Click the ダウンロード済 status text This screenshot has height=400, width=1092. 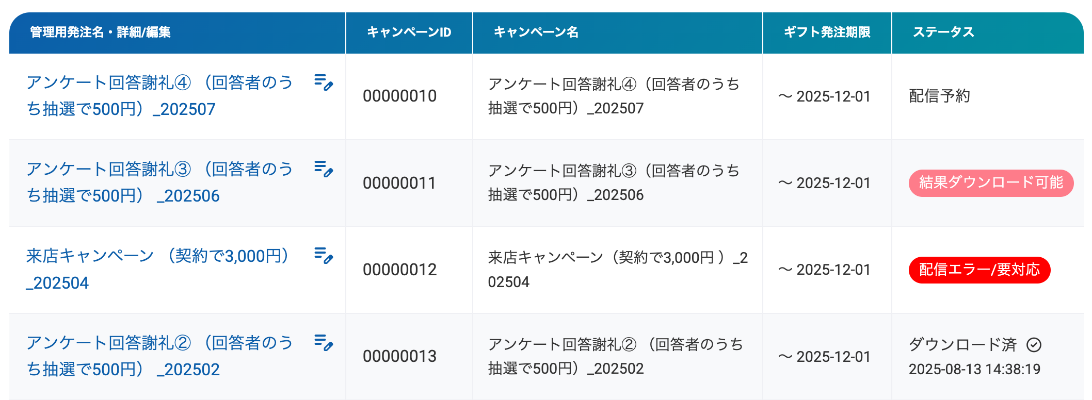pyautogui.click(x=963, y=344)
